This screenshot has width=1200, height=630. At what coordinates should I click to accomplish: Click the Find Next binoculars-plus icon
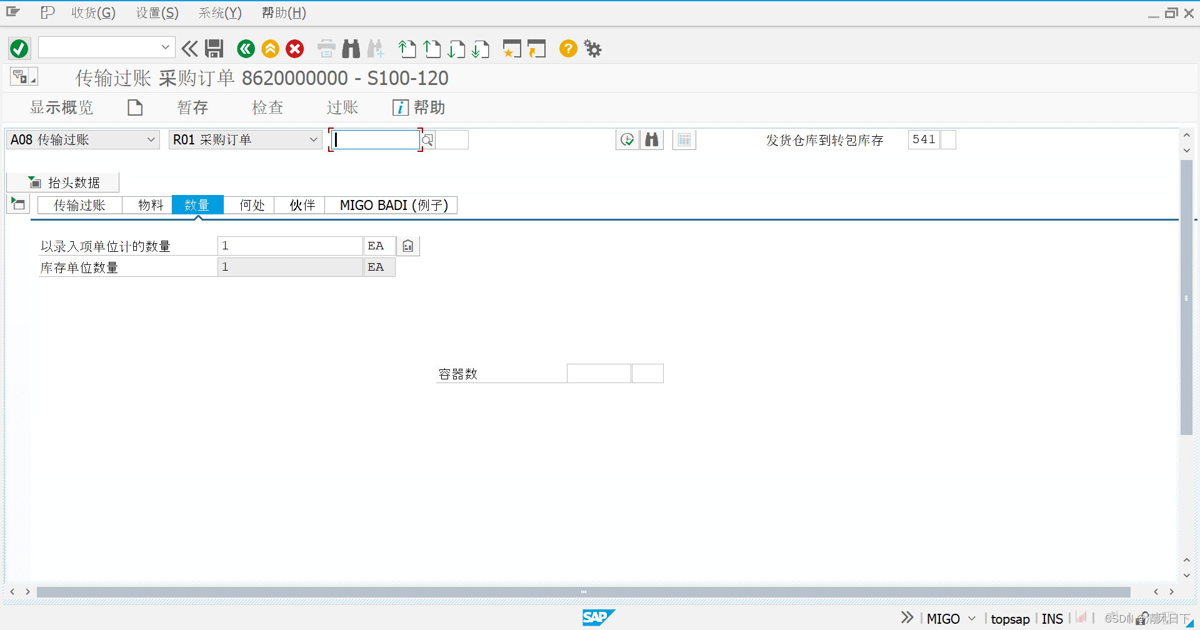point(376,48)
